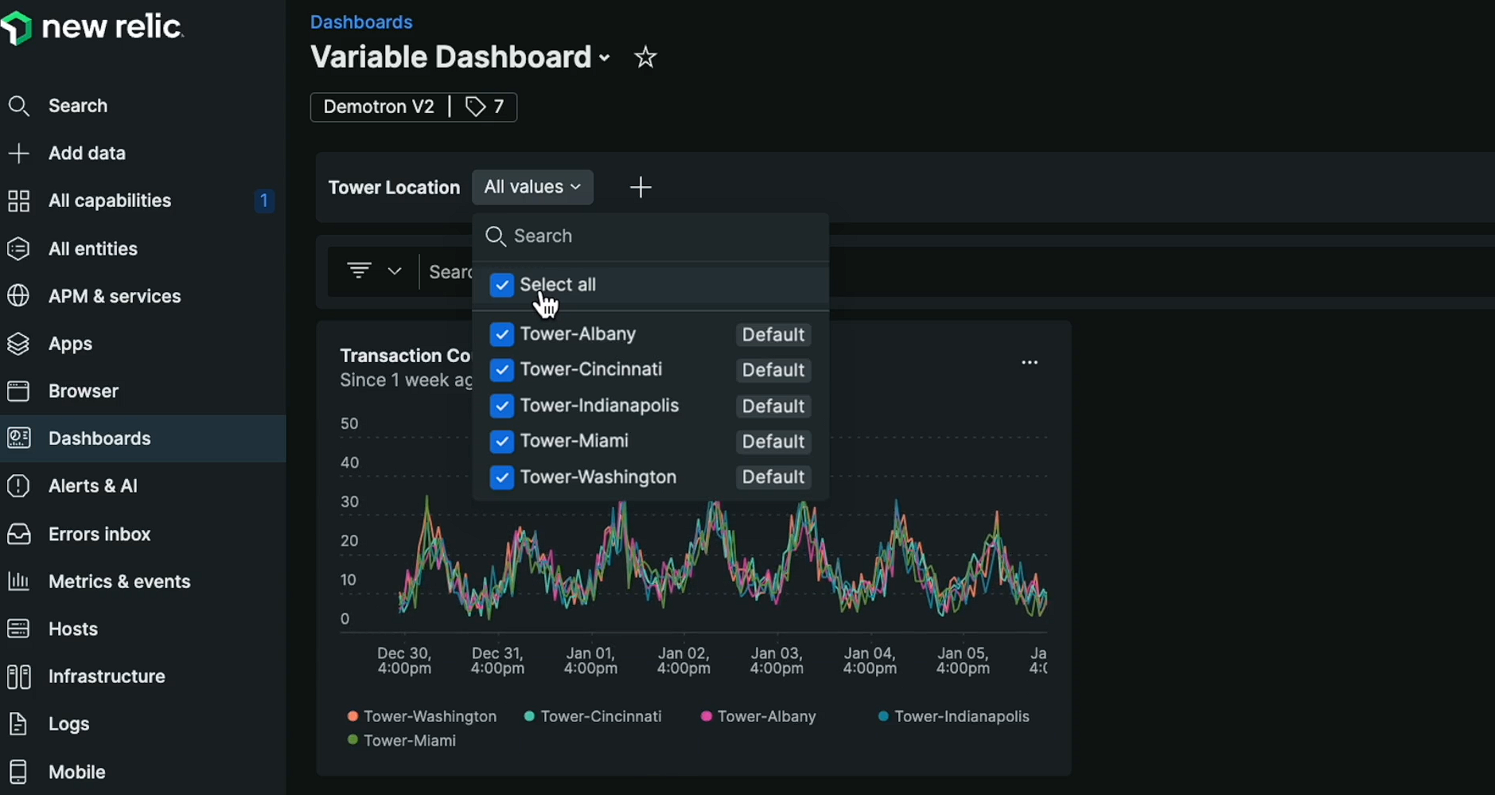The height and width of the screenshot is (795, 1495).
Task: Click the Browser window icon
Action: [18, 391]
